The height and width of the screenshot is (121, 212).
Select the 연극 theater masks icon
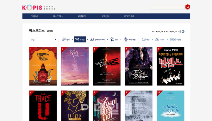point(64,39)
